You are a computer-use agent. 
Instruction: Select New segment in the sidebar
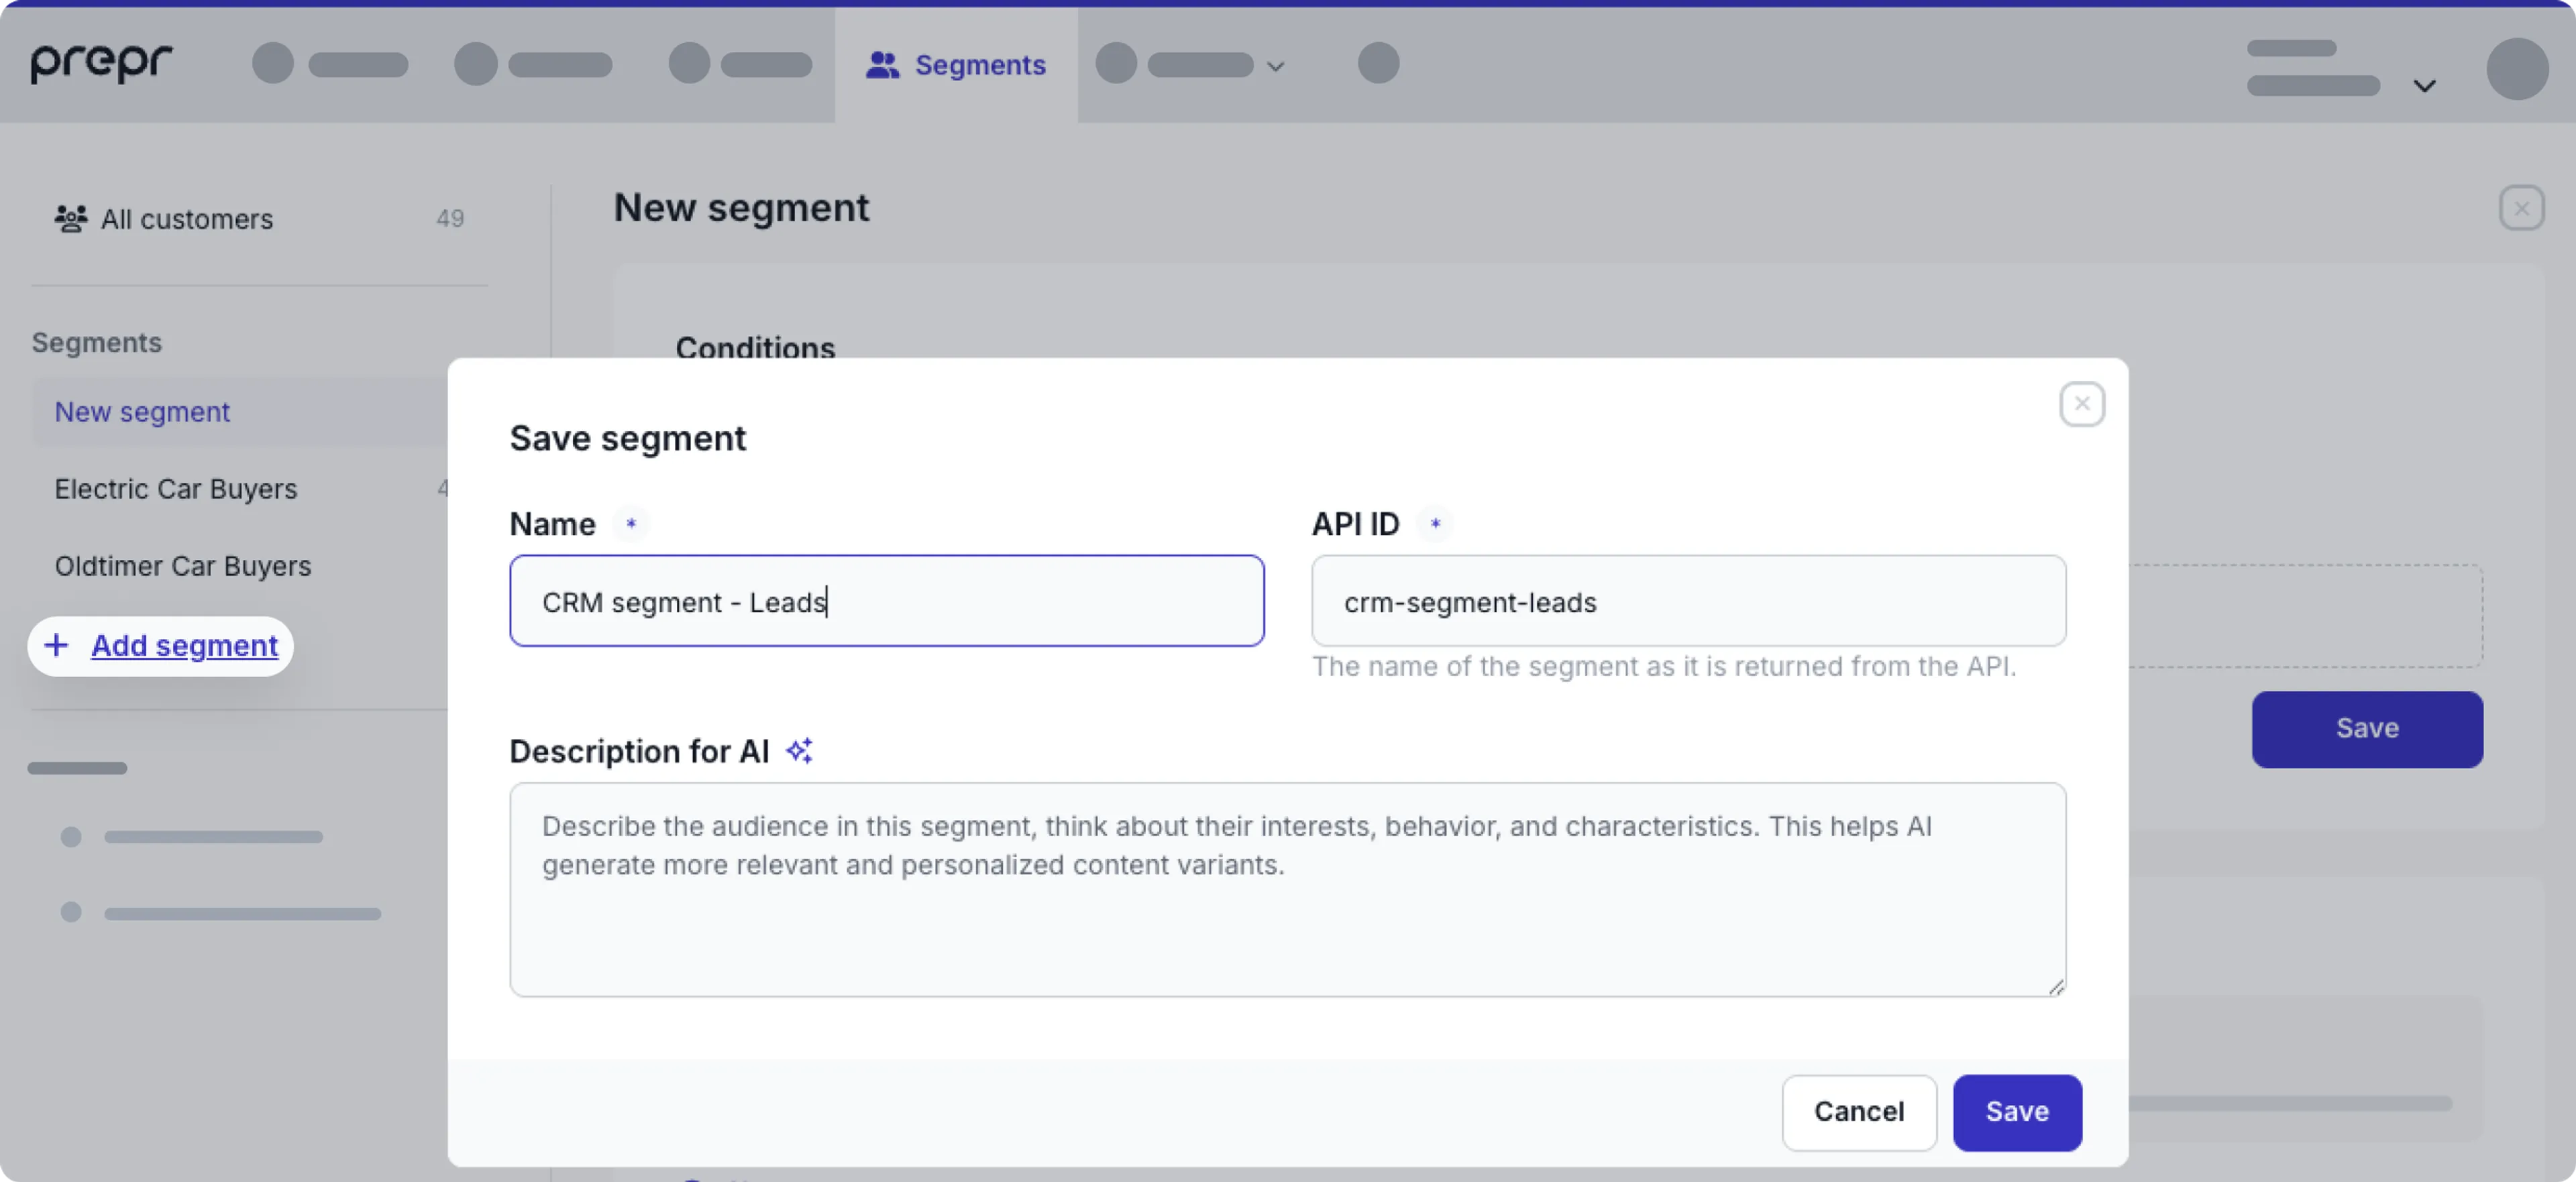pyautogui.click(x=142, y=411)
